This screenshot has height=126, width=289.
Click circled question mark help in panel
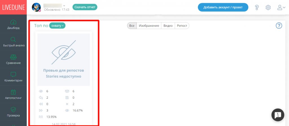click(279, 26)
